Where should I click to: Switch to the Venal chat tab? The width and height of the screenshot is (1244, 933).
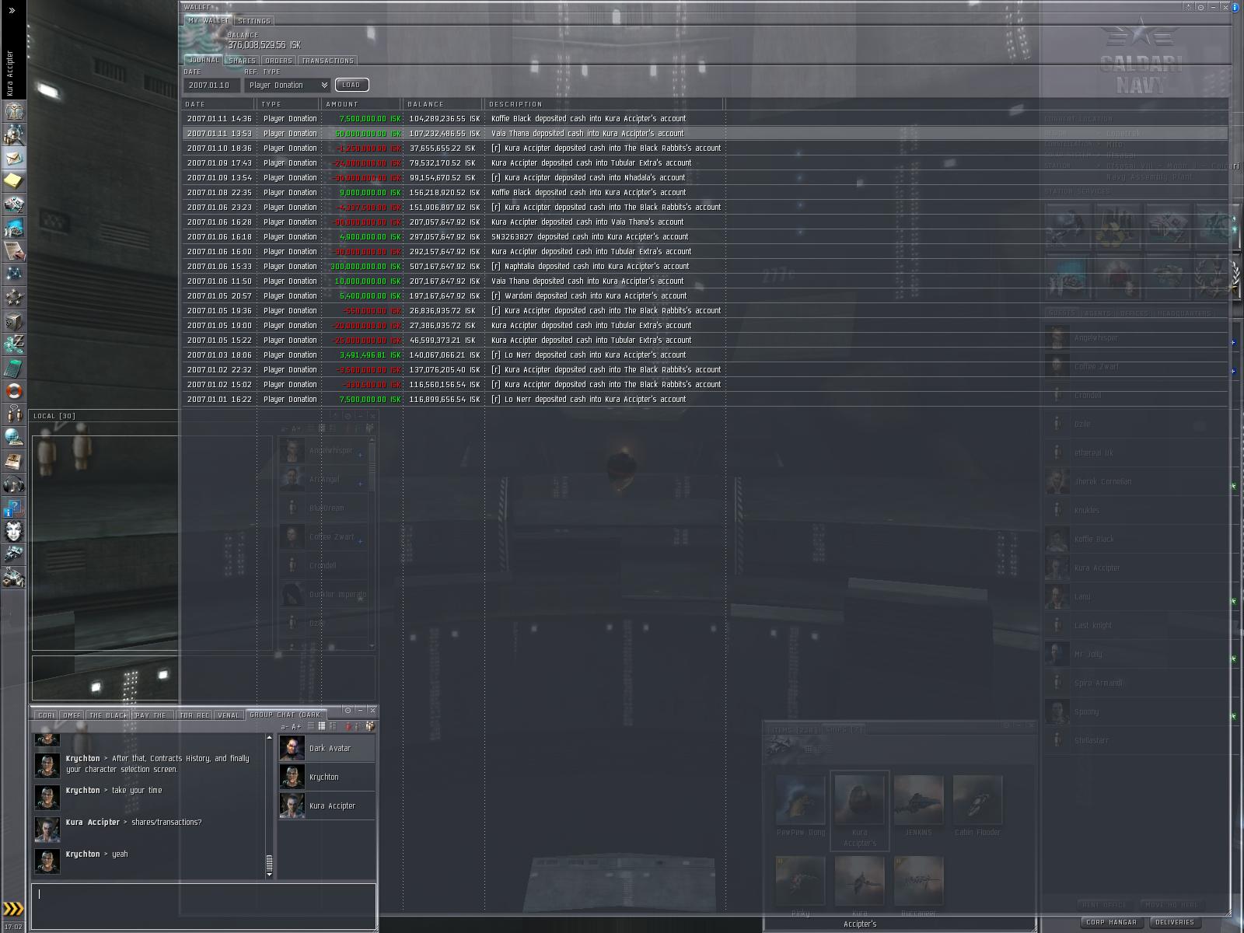pos(229,715)
